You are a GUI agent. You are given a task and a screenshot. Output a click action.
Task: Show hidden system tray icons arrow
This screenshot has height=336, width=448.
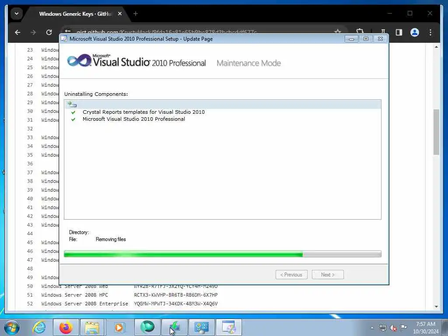tap(372, 328)
